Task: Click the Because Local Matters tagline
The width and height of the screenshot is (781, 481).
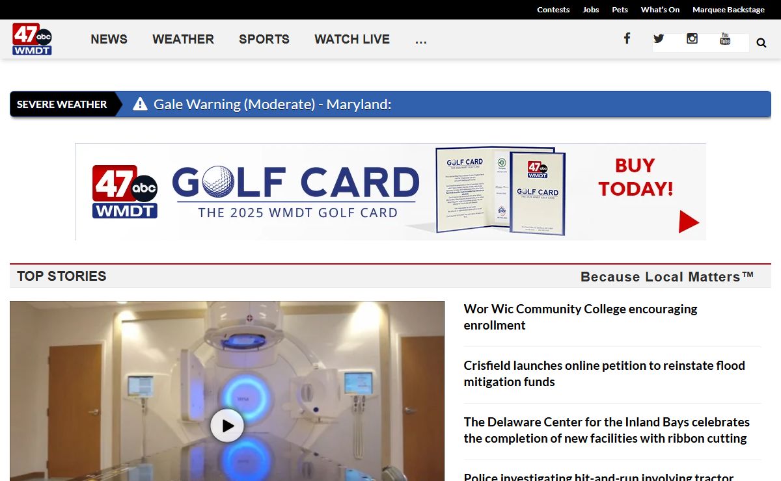Action: (667, 277)
